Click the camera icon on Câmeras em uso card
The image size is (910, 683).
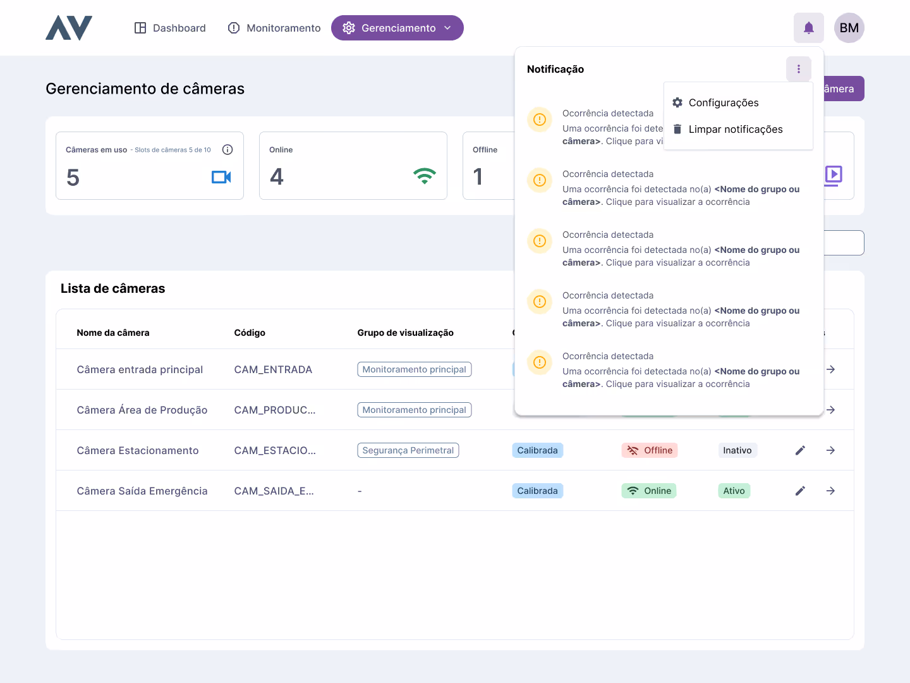pyautogui.click(x=221, y=177)
